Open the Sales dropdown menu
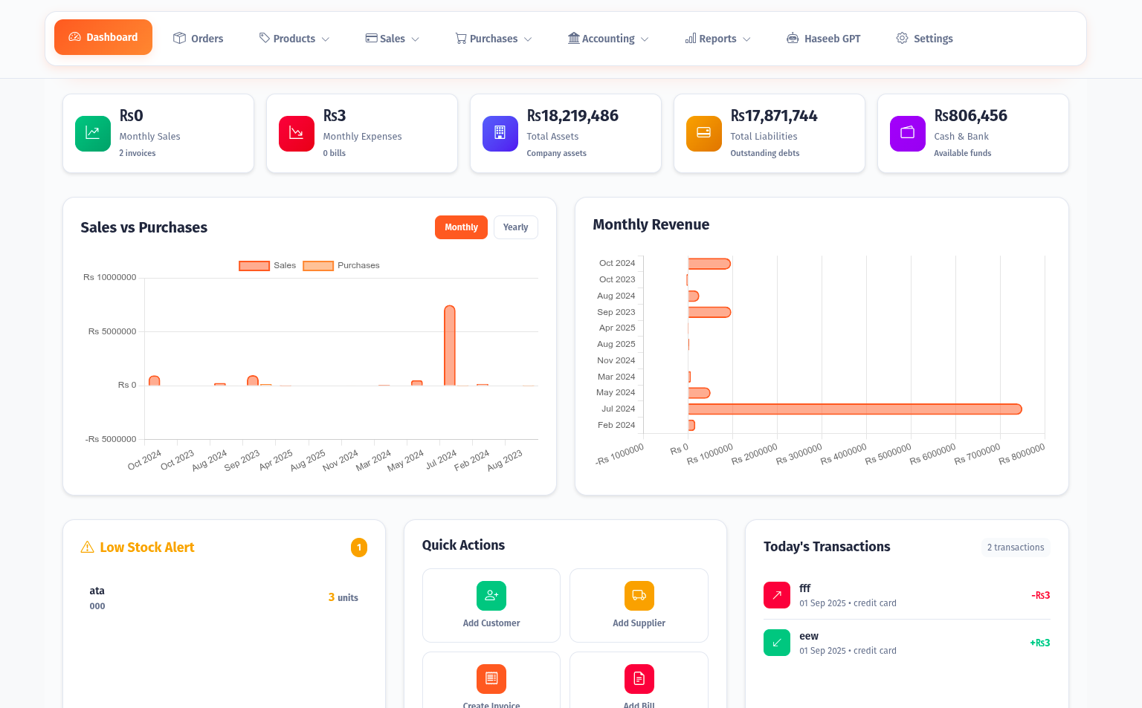The image size is (1142, 708). [x=392, y=38]
